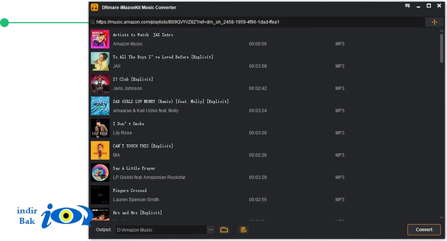Click the scroll up arrow of track list
Screen dimensions: 447x241
(441, 32)
